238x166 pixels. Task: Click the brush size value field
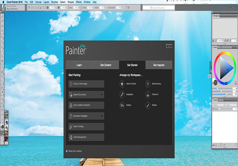(52, 7)
